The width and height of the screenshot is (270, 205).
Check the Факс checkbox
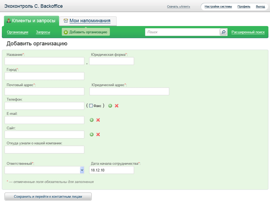[x=91, y=105]
